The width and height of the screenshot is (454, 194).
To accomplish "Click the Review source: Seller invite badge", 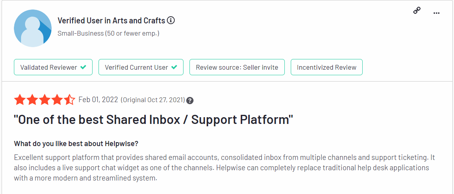I will click(x=237, y=67).
